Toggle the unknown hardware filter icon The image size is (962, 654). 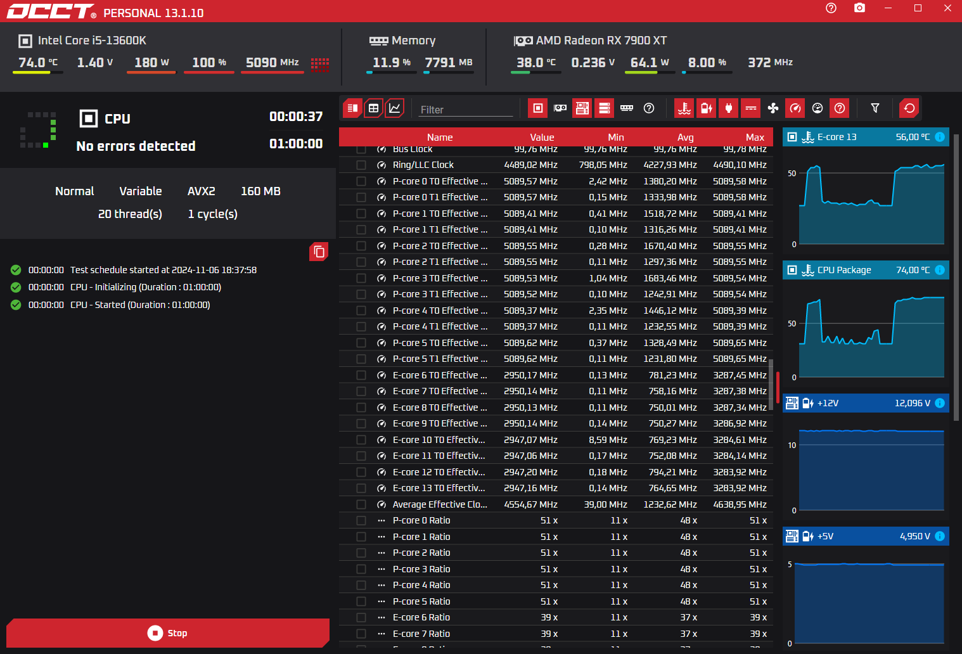coord(649,108)
